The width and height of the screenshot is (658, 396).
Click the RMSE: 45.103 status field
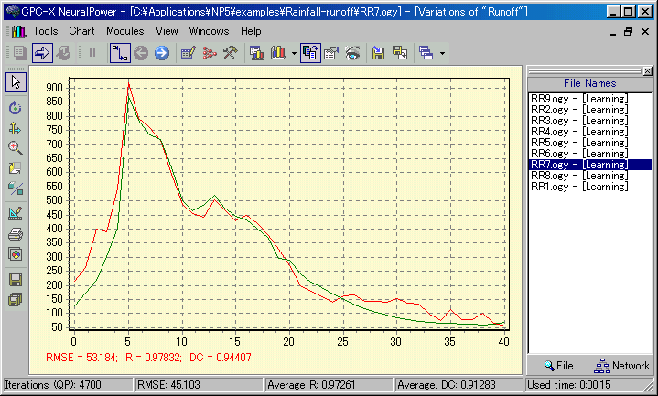point(198,385)
